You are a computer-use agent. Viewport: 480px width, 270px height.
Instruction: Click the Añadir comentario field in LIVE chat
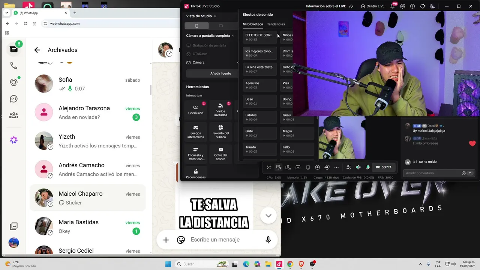pyautogui.click(x=432, y=173)
